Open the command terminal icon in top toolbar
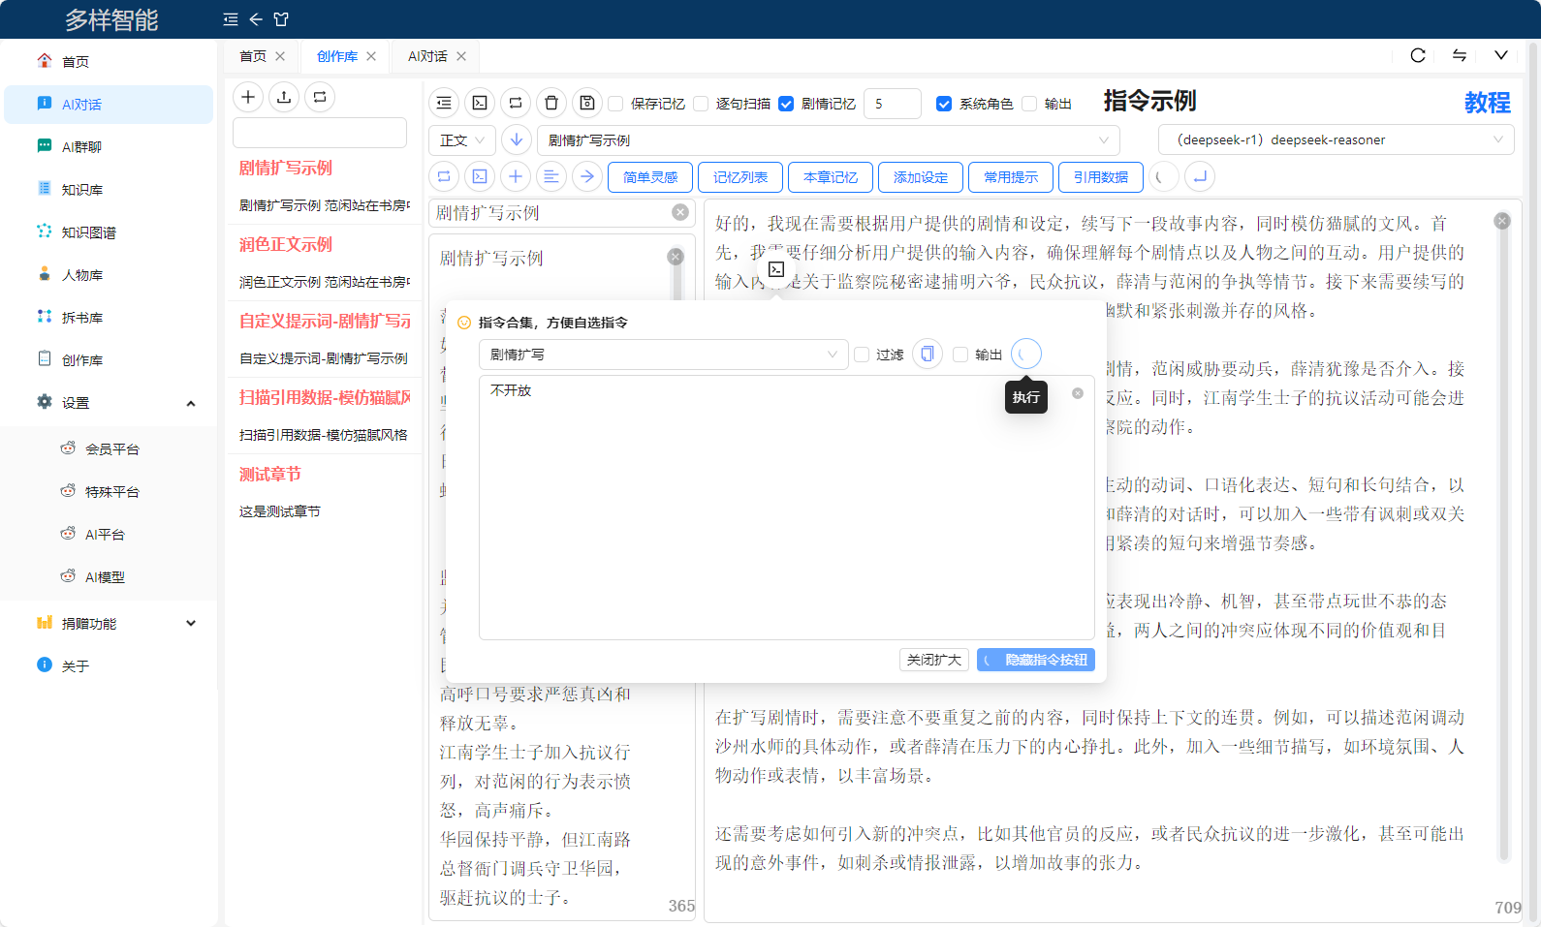Image resolution: width=1541 pixels, height=927 pixels. tap(480, 103)
